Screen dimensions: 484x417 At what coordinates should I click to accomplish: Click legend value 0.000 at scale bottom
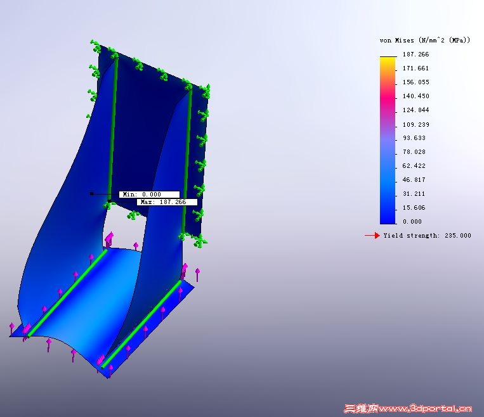click(x=412, y=221)
